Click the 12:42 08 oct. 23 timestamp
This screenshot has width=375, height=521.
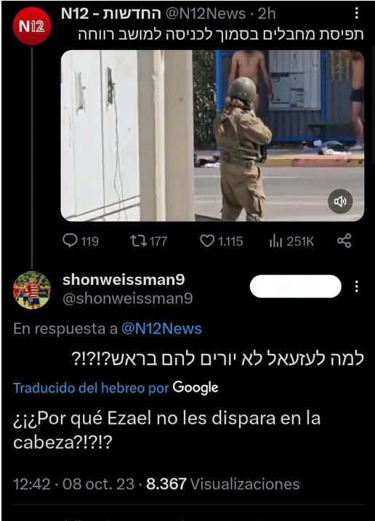[73, 484]
